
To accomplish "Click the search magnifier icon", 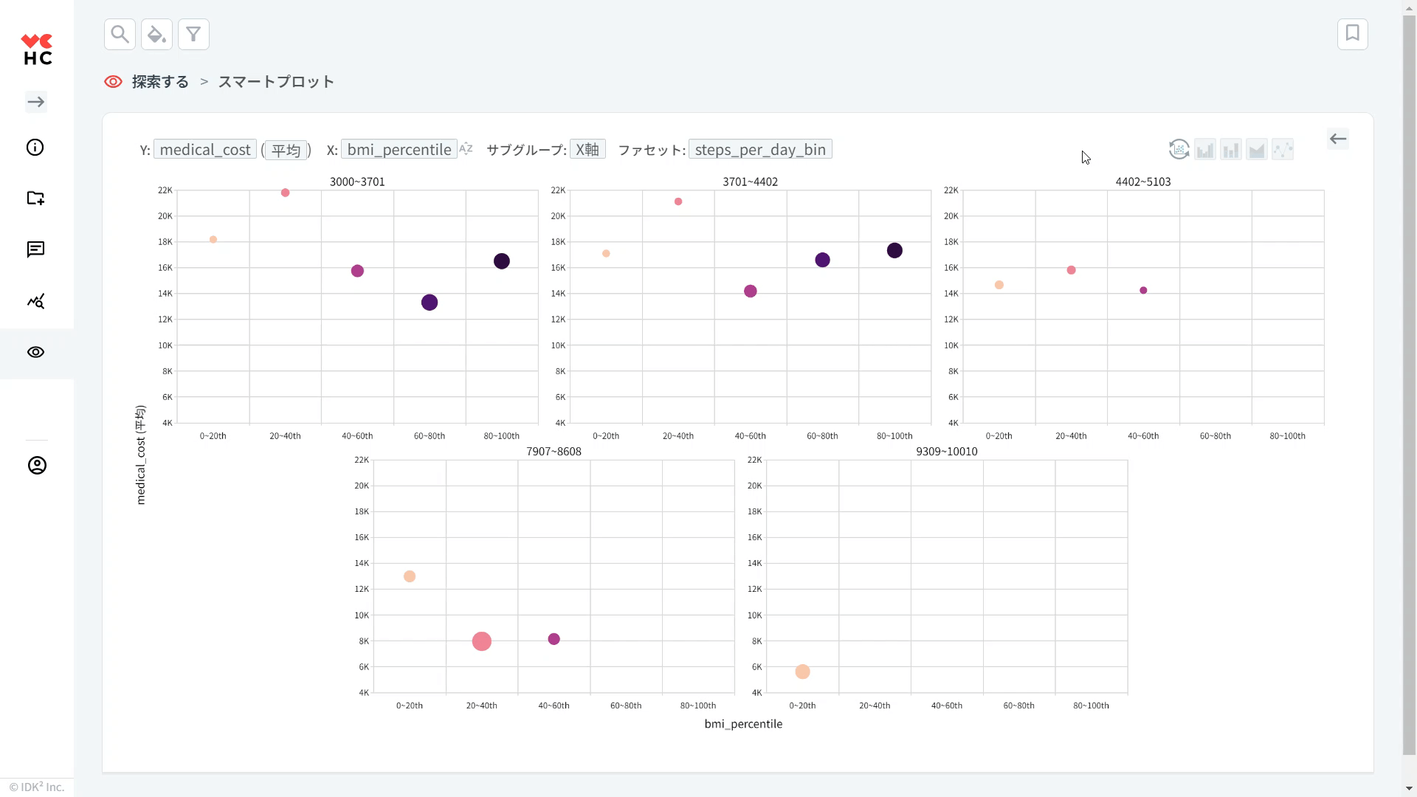I will pos(120,34).
